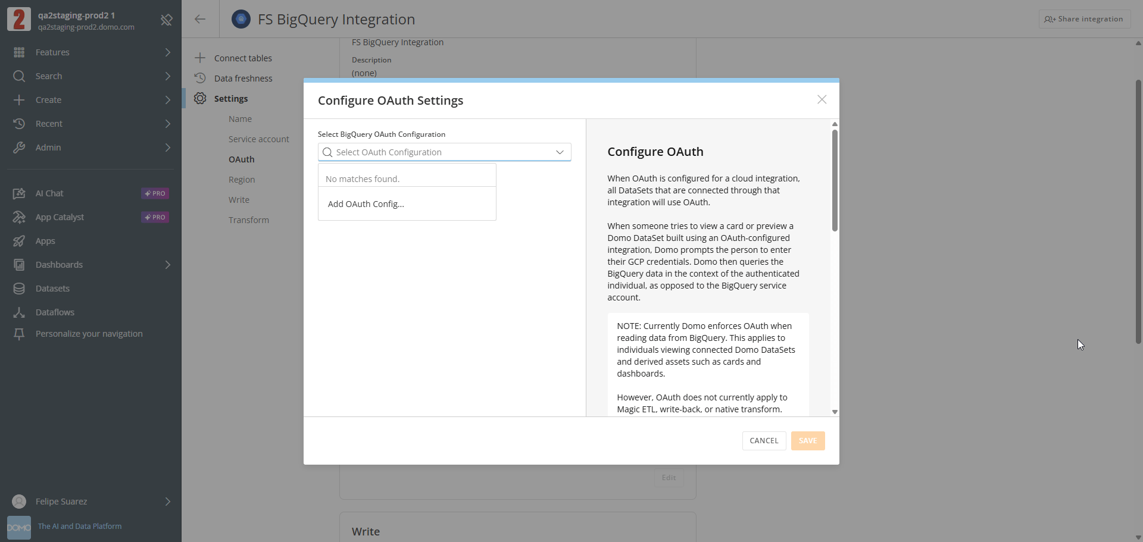
Task: Click the qa2staging-prod2 1 instance name
Action: [77, 15]
